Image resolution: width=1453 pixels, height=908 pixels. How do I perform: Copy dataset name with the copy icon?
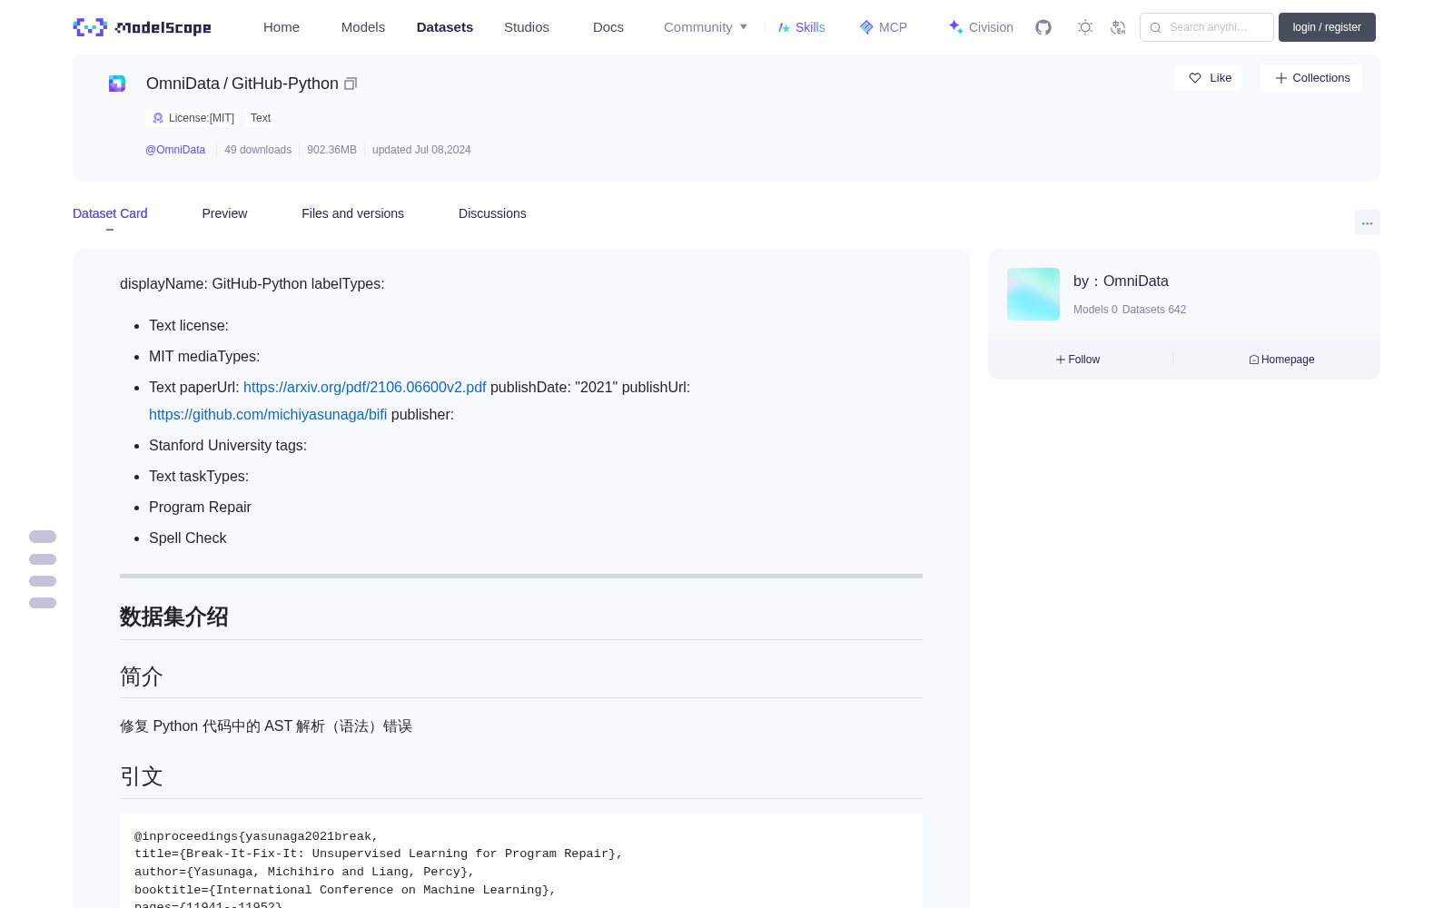351,84
